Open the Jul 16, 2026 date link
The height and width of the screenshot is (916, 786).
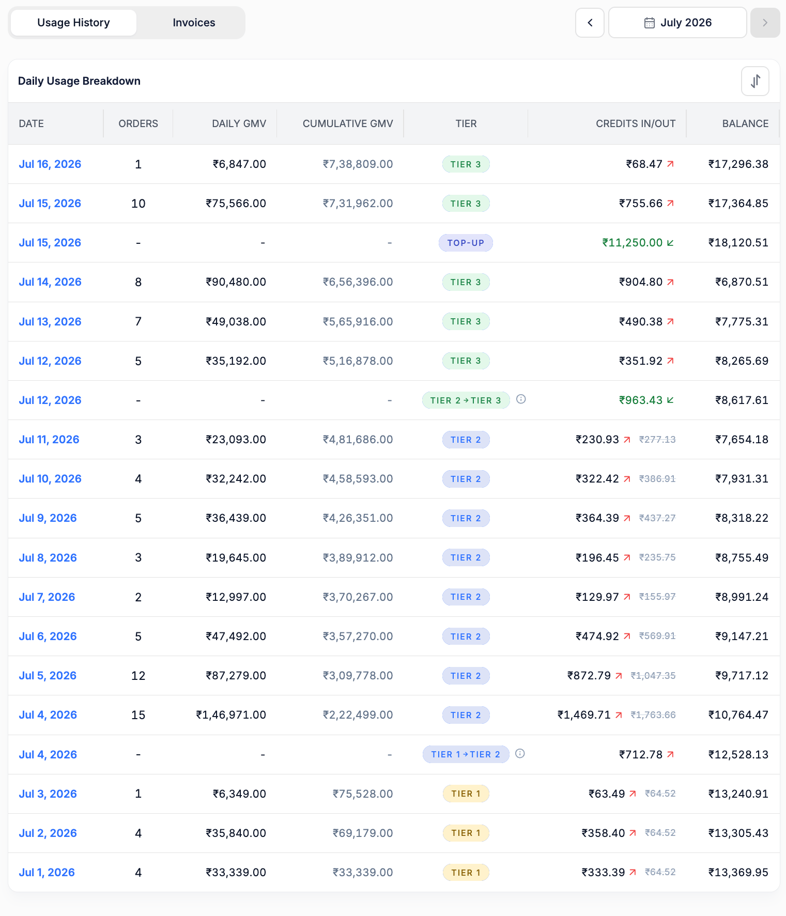click(50, 164)
